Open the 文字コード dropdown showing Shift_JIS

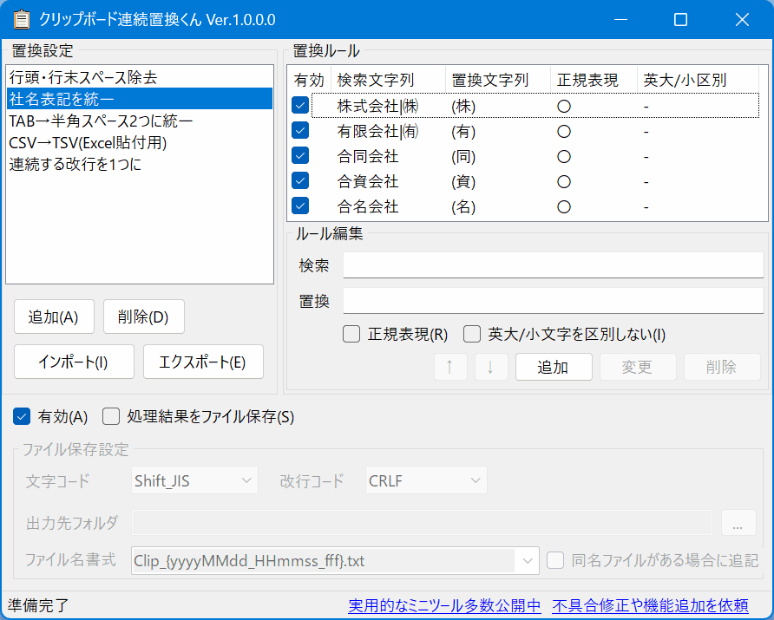[x=193, y=480]
